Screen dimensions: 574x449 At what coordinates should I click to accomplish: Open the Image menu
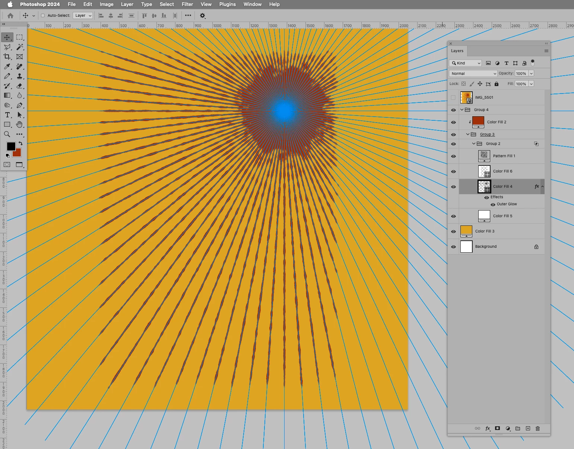coord(107,4)
